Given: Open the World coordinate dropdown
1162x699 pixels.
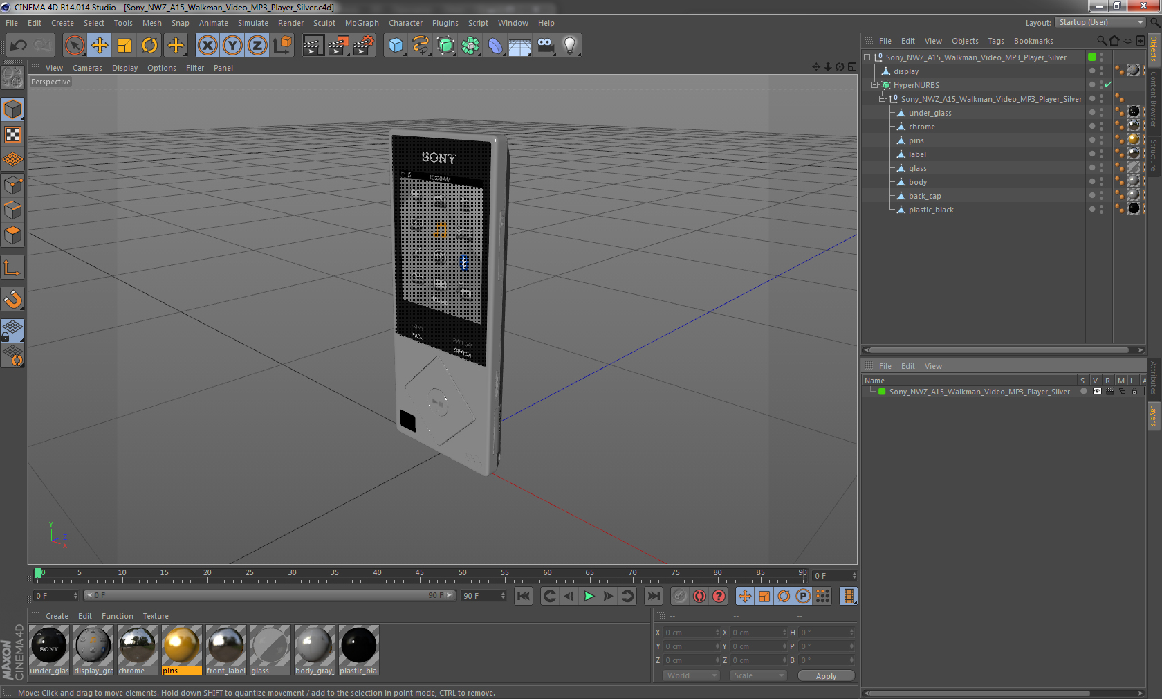Looking at the screenshot, I should 691,675.
